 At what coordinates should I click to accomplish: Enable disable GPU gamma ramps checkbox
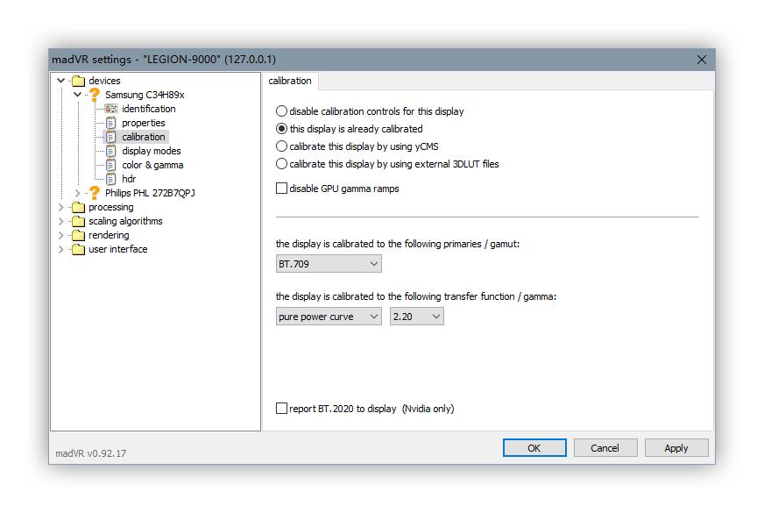(x=281, y=189)
